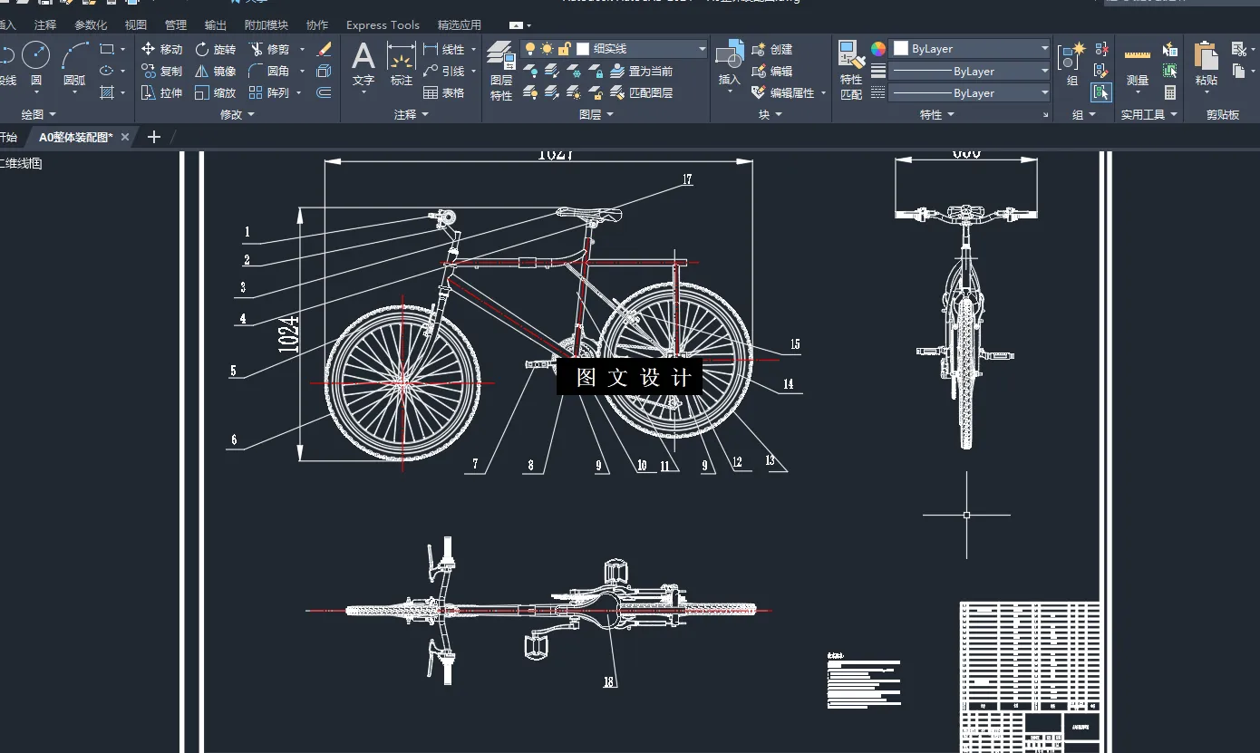Screen dimensions: 1260x753
Task: Click the object color wheel icon
Action: [878, 49]
